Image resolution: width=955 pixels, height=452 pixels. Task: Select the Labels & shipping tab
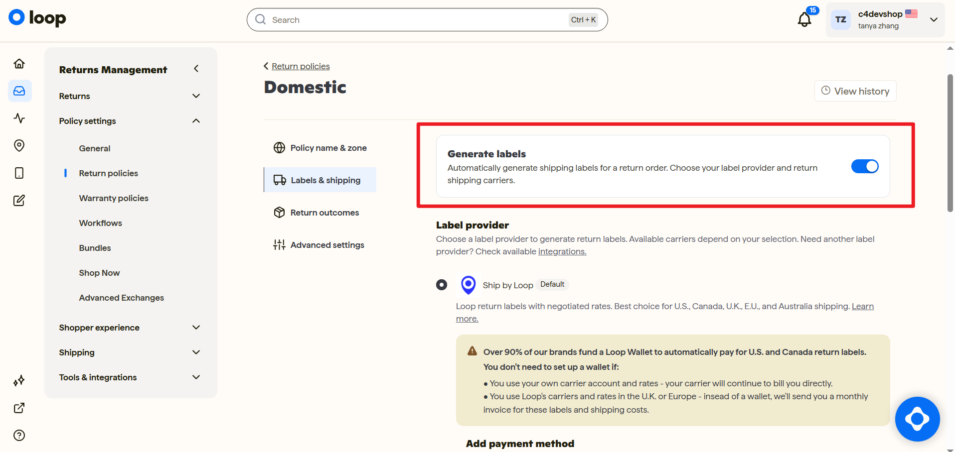320,180
